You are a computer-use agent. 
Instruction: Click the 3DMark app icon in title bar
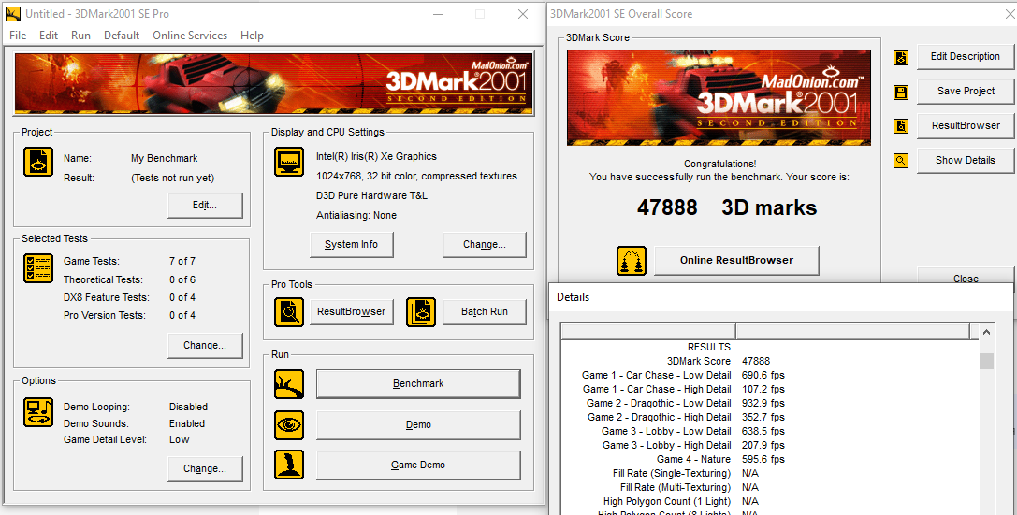tap(12, 14)
